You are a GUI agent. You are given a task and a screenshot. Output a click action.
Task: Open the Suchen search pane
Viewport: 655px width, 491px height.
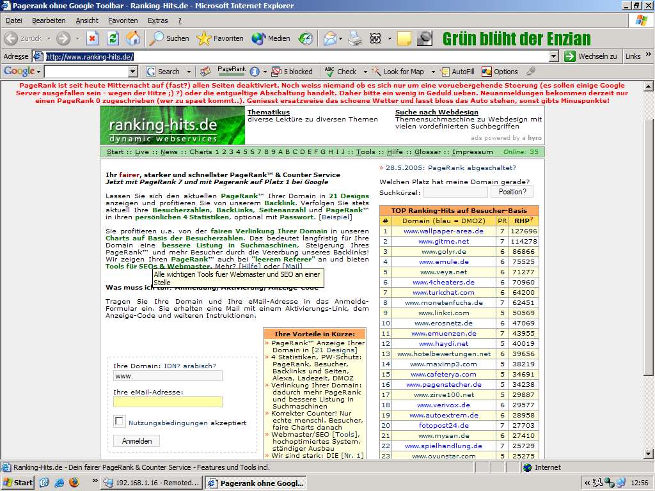click(169, 38)
